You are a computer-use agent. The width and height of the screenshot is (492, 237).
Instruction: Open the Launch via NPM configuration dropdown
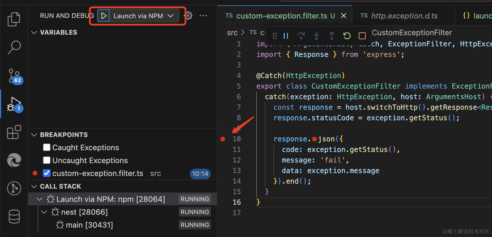(x=170, y=16)
